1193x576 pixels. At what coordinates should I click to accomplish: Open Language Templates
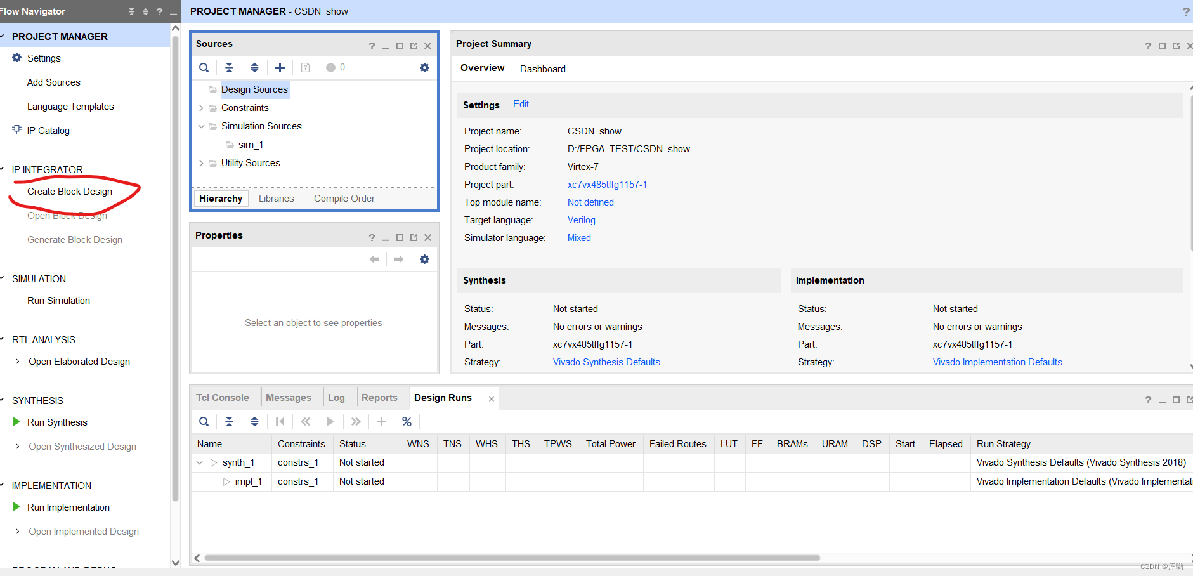(x=70, y=107)
